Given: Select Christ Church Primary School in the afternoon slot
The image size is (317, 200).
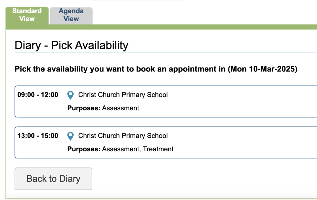Looking at the screenshot, I should [123, 136].
